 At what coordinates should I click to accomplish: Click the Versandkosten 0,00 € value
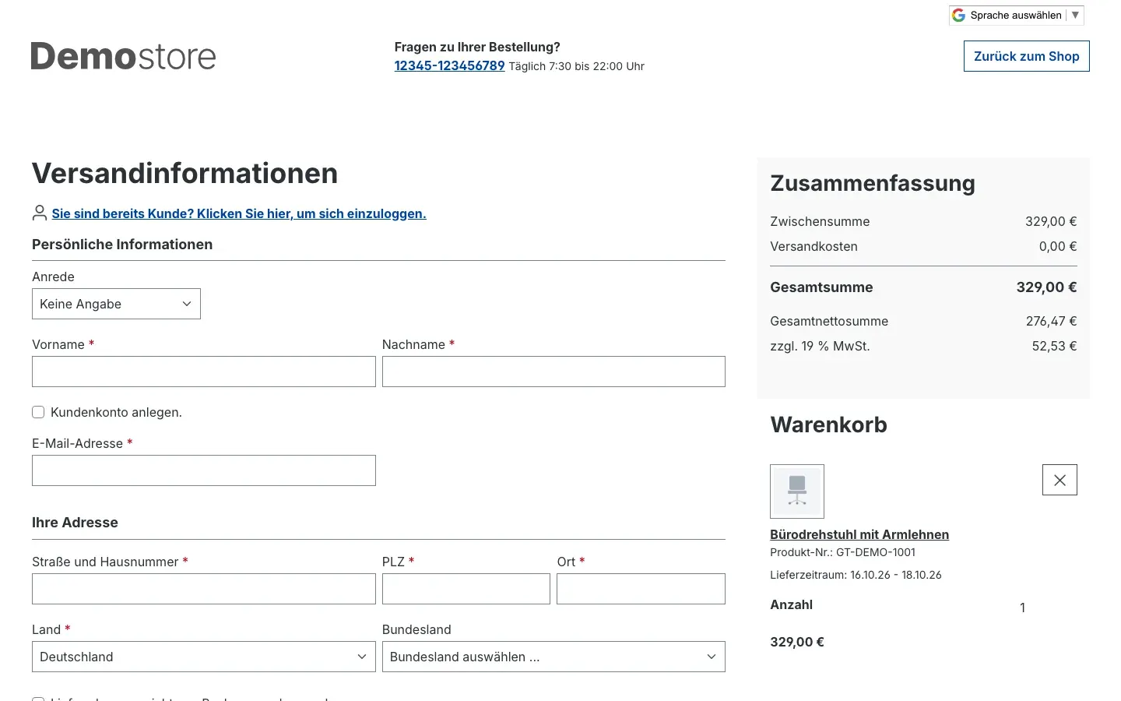(1058, 246)
